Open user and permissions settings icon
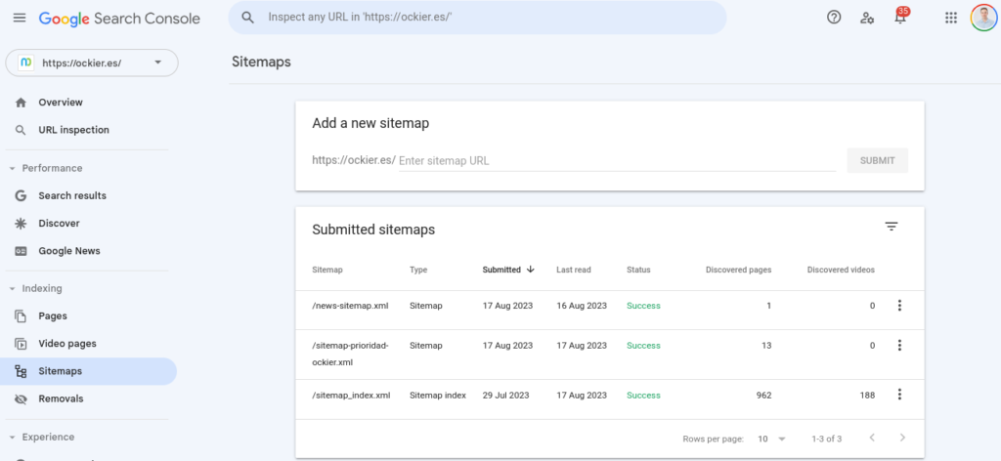The width and height of the screenshot is (1001, 461). (867, 18)
